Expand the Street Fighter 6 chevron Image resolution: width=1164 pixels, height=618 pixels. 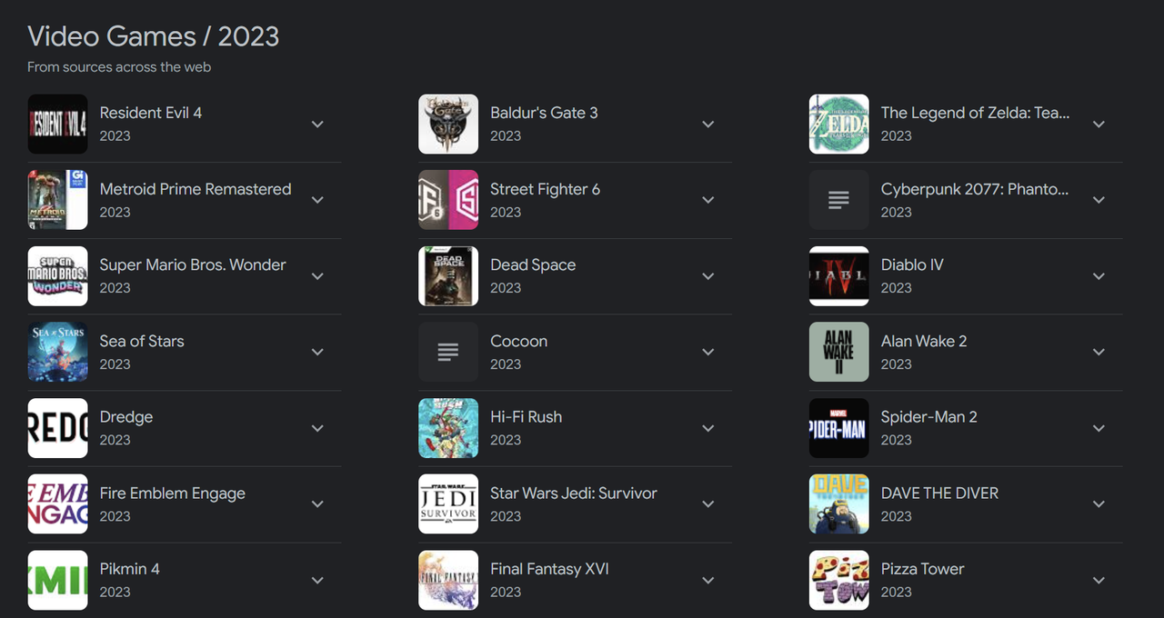[708, 200]
